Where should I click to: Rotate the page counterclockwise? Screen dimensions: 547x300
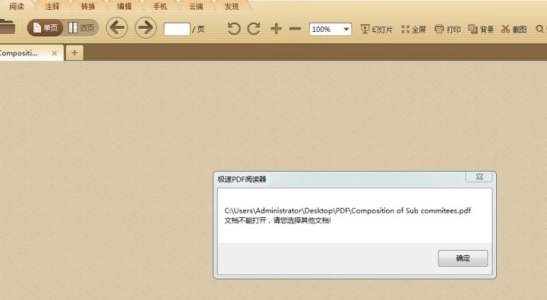pyautogui.click(x=234, y=29)
